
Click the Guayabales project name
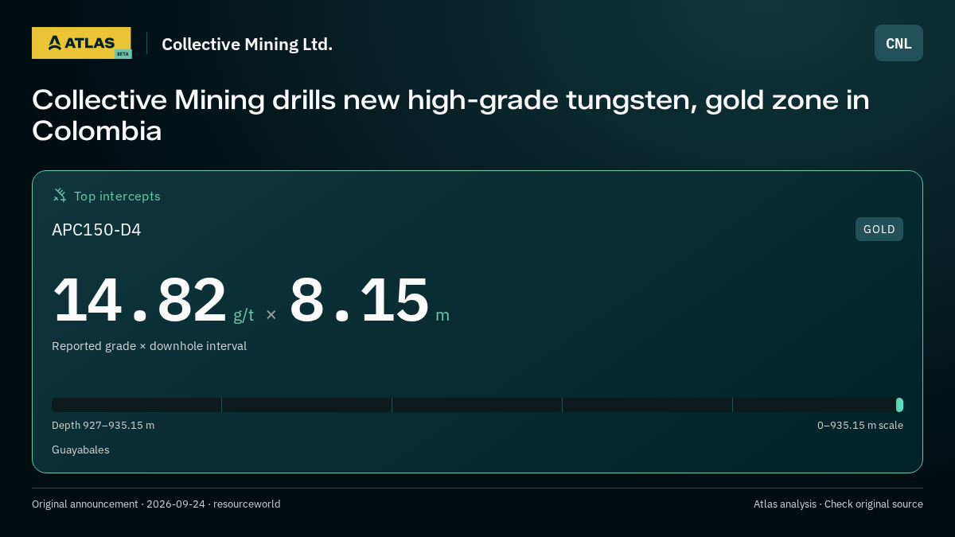(x=80, y=450)
